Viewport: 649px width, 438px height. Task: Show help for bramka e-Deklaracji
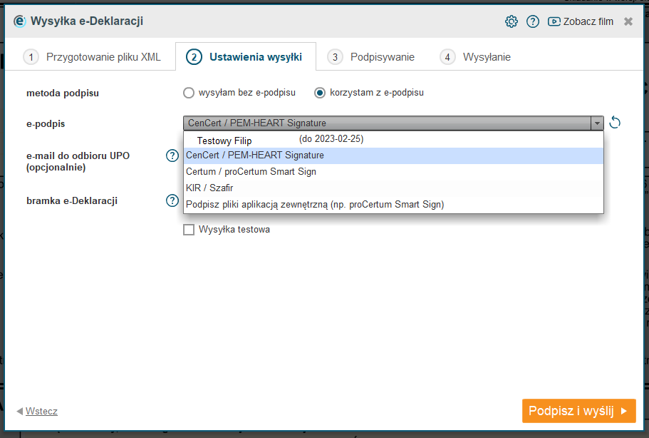tap(172, 200)
